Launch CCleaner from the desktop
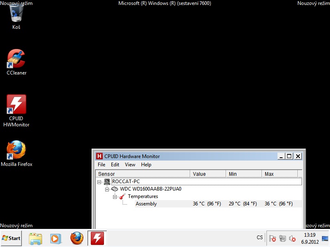The width and height of the screenshot is (330, 247). (16, 62)
